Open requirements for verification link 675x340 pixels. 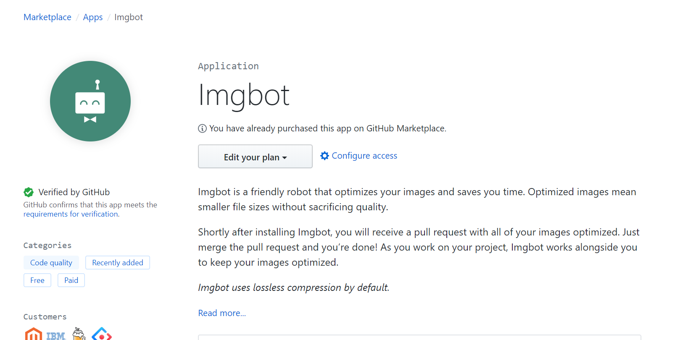[x=71, y=214]
